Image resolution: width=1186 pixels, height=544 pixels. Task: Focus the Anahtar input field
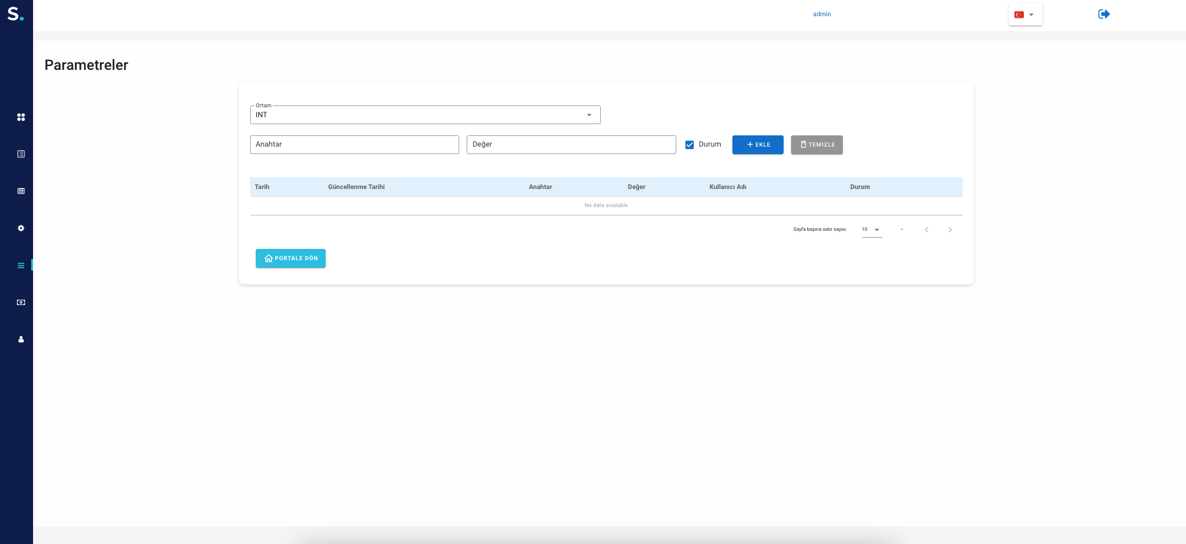coord(354,145)
